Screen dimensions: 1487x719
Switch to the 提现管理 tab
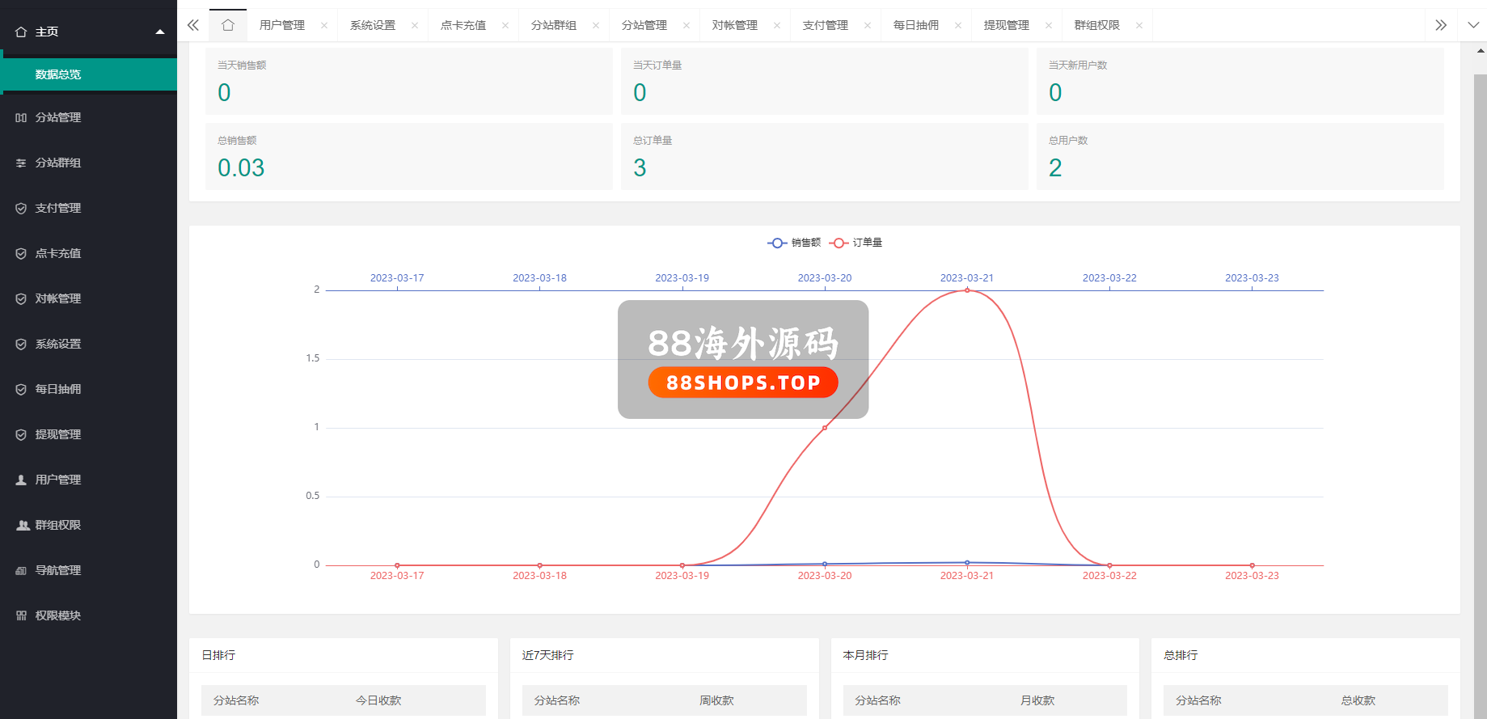point(1006,25)
